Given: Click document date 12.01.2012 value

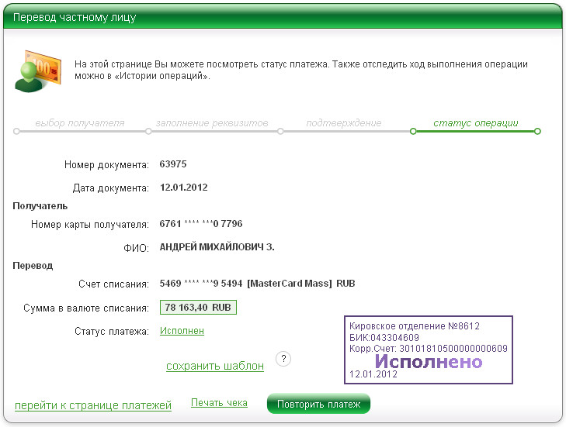Looking at the screenshot, I should coord(184,188).
